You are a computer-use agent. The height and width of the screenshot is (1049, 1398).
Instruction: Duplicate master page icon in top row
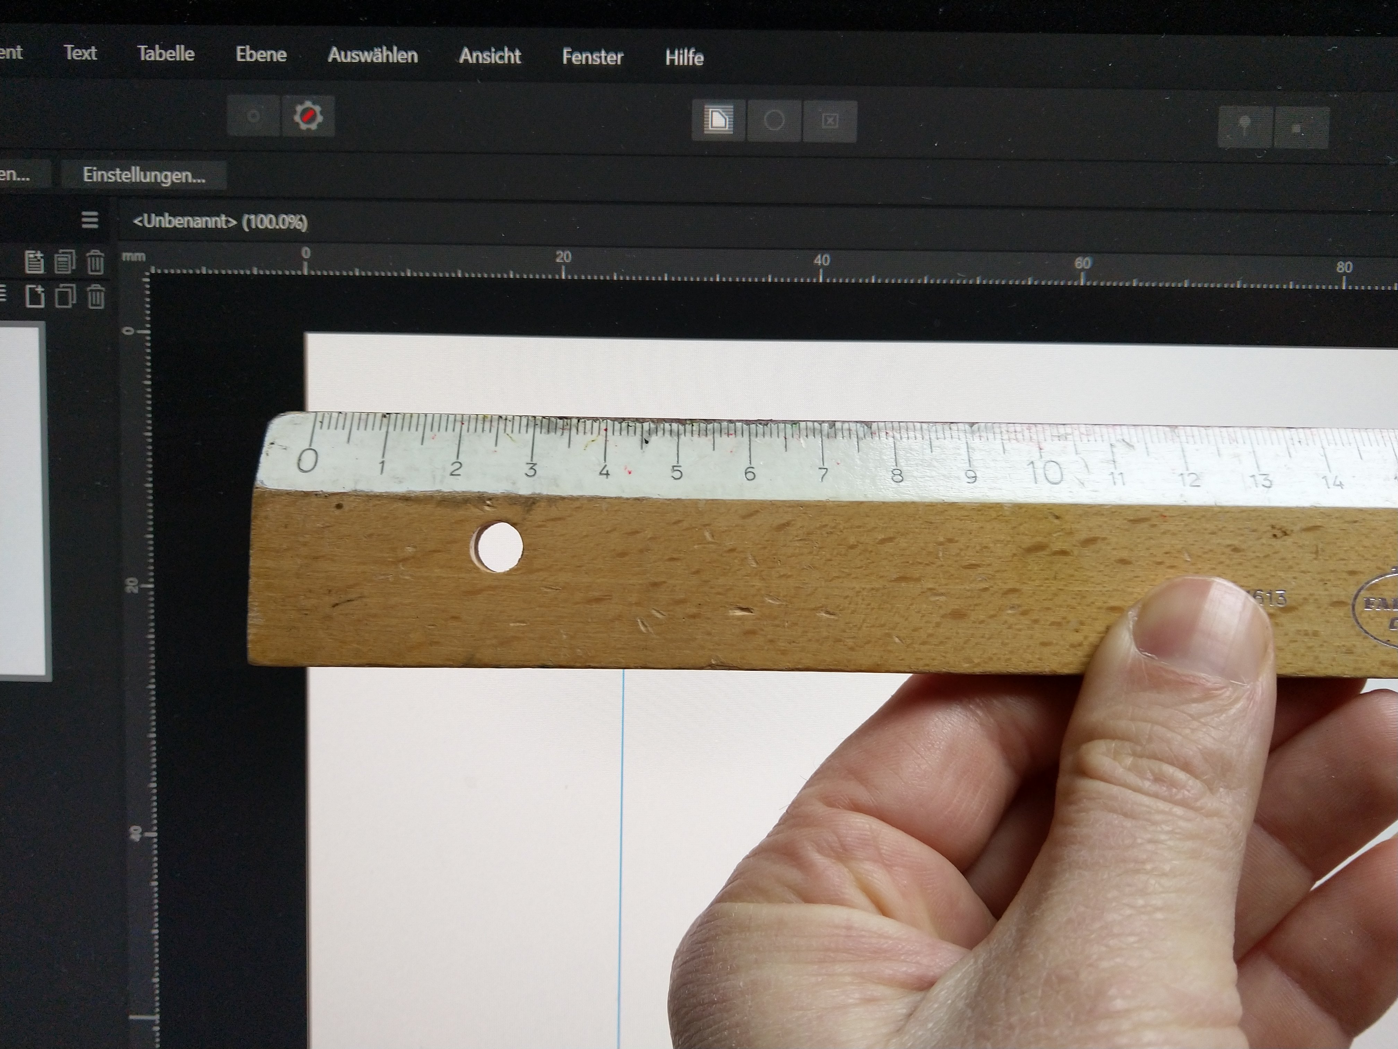64,261
